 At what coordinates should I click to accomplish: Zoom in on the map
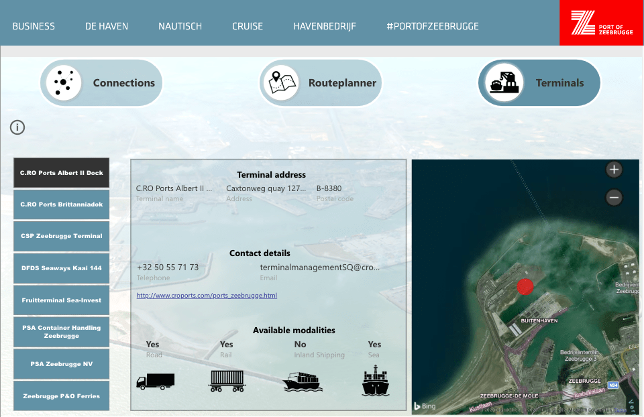[614, 170]
